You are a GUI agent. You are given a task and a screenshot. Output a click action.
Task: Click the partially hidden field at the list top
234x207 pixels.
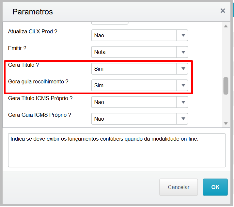(x=110, y=23)
